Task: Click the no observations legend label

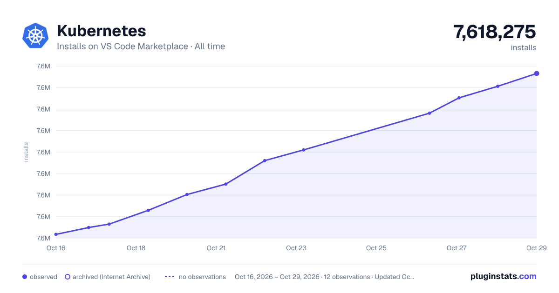Action: (202, 277)
